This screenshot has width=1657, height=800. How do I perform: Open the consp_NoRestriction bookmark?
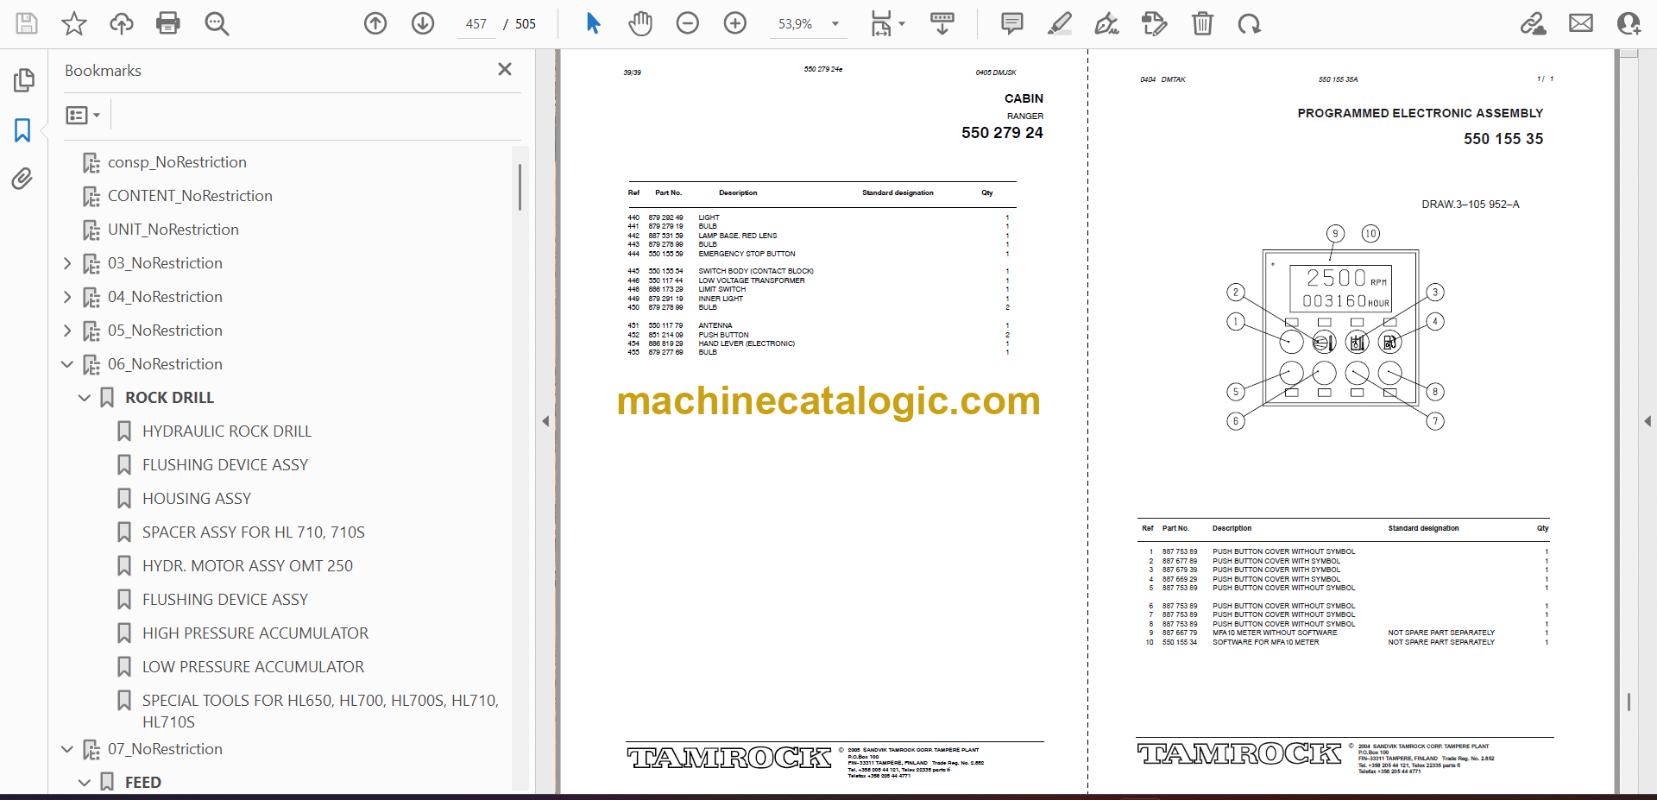pyautogui.click(x=177, y=162)
